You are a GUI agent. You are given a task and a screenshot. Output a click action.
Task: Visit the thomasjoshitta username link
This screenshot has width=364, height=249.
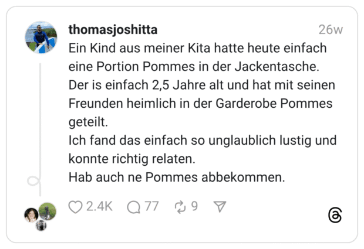coord(113,30)
